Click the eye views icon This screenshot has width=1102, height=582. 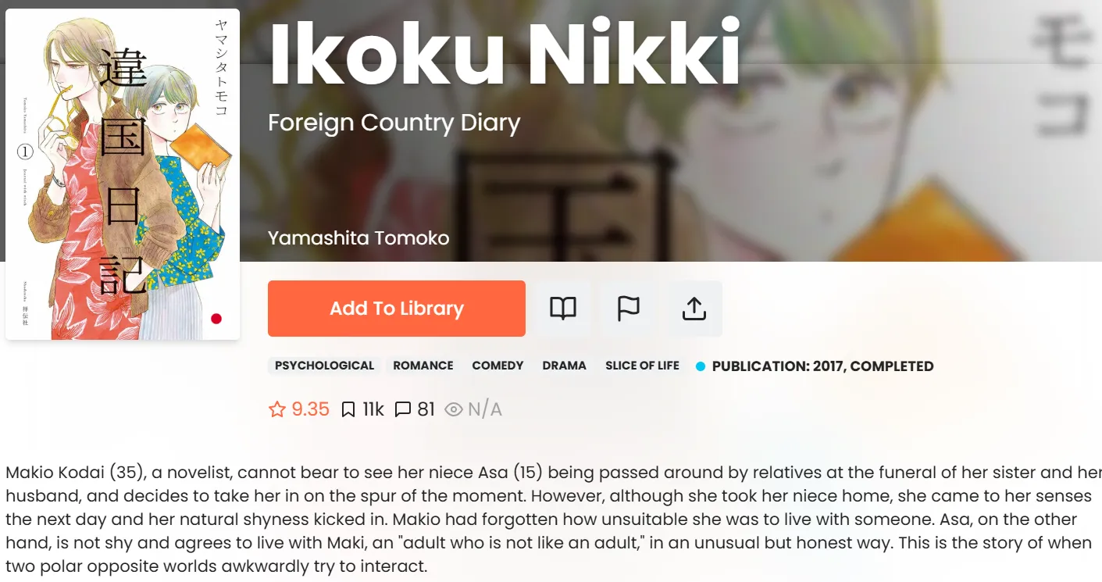coord(454,409)
